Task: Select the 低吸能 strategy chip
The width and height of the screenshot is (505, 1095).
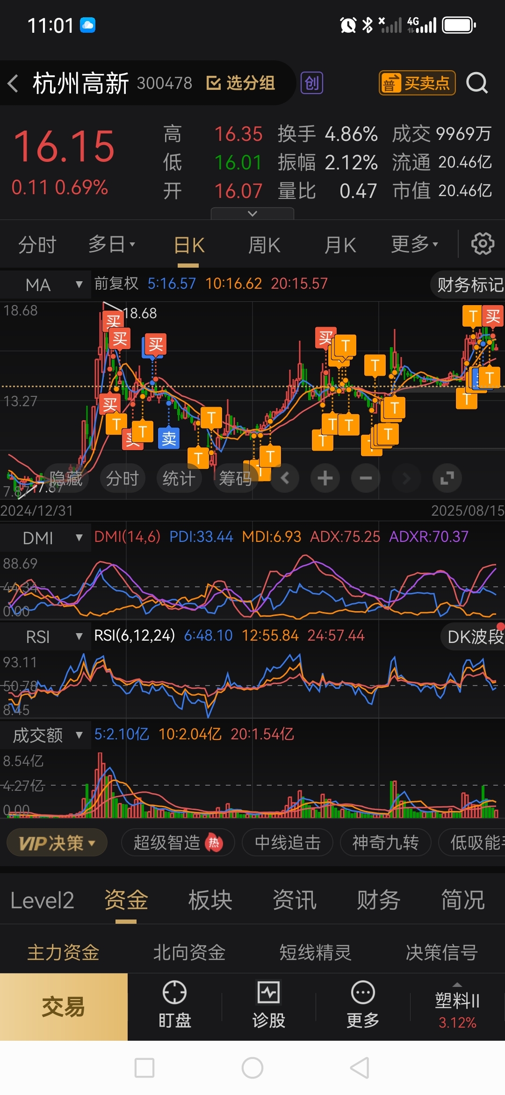Action: [472, 843]
